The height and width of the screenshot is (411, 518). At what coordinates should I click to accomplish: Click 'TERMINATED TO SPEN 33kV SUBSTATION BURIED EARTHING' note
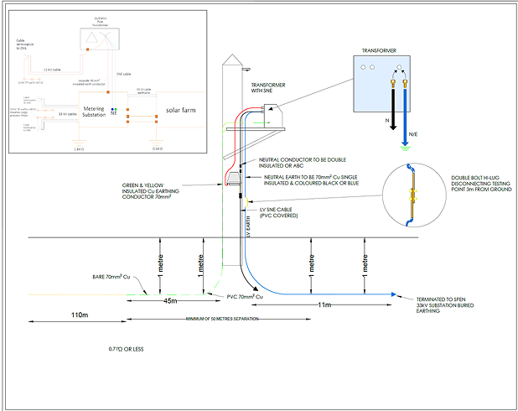[x=445, y=304]
